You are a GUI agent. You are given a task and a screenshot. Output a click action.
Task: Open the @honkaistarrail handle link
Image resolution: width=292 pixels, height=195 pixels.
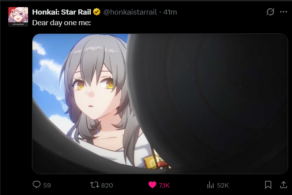pyautogui.click(x=130, y=12)
